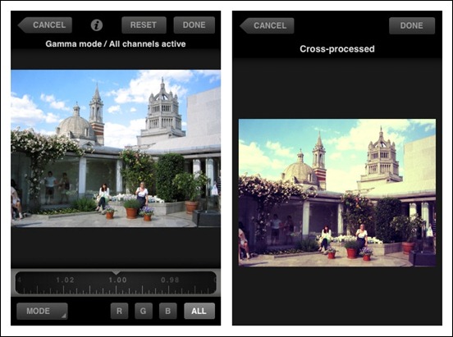Tap the cross-processed photo preview
This screenshot has height=337, width=453.
(337, 193)
